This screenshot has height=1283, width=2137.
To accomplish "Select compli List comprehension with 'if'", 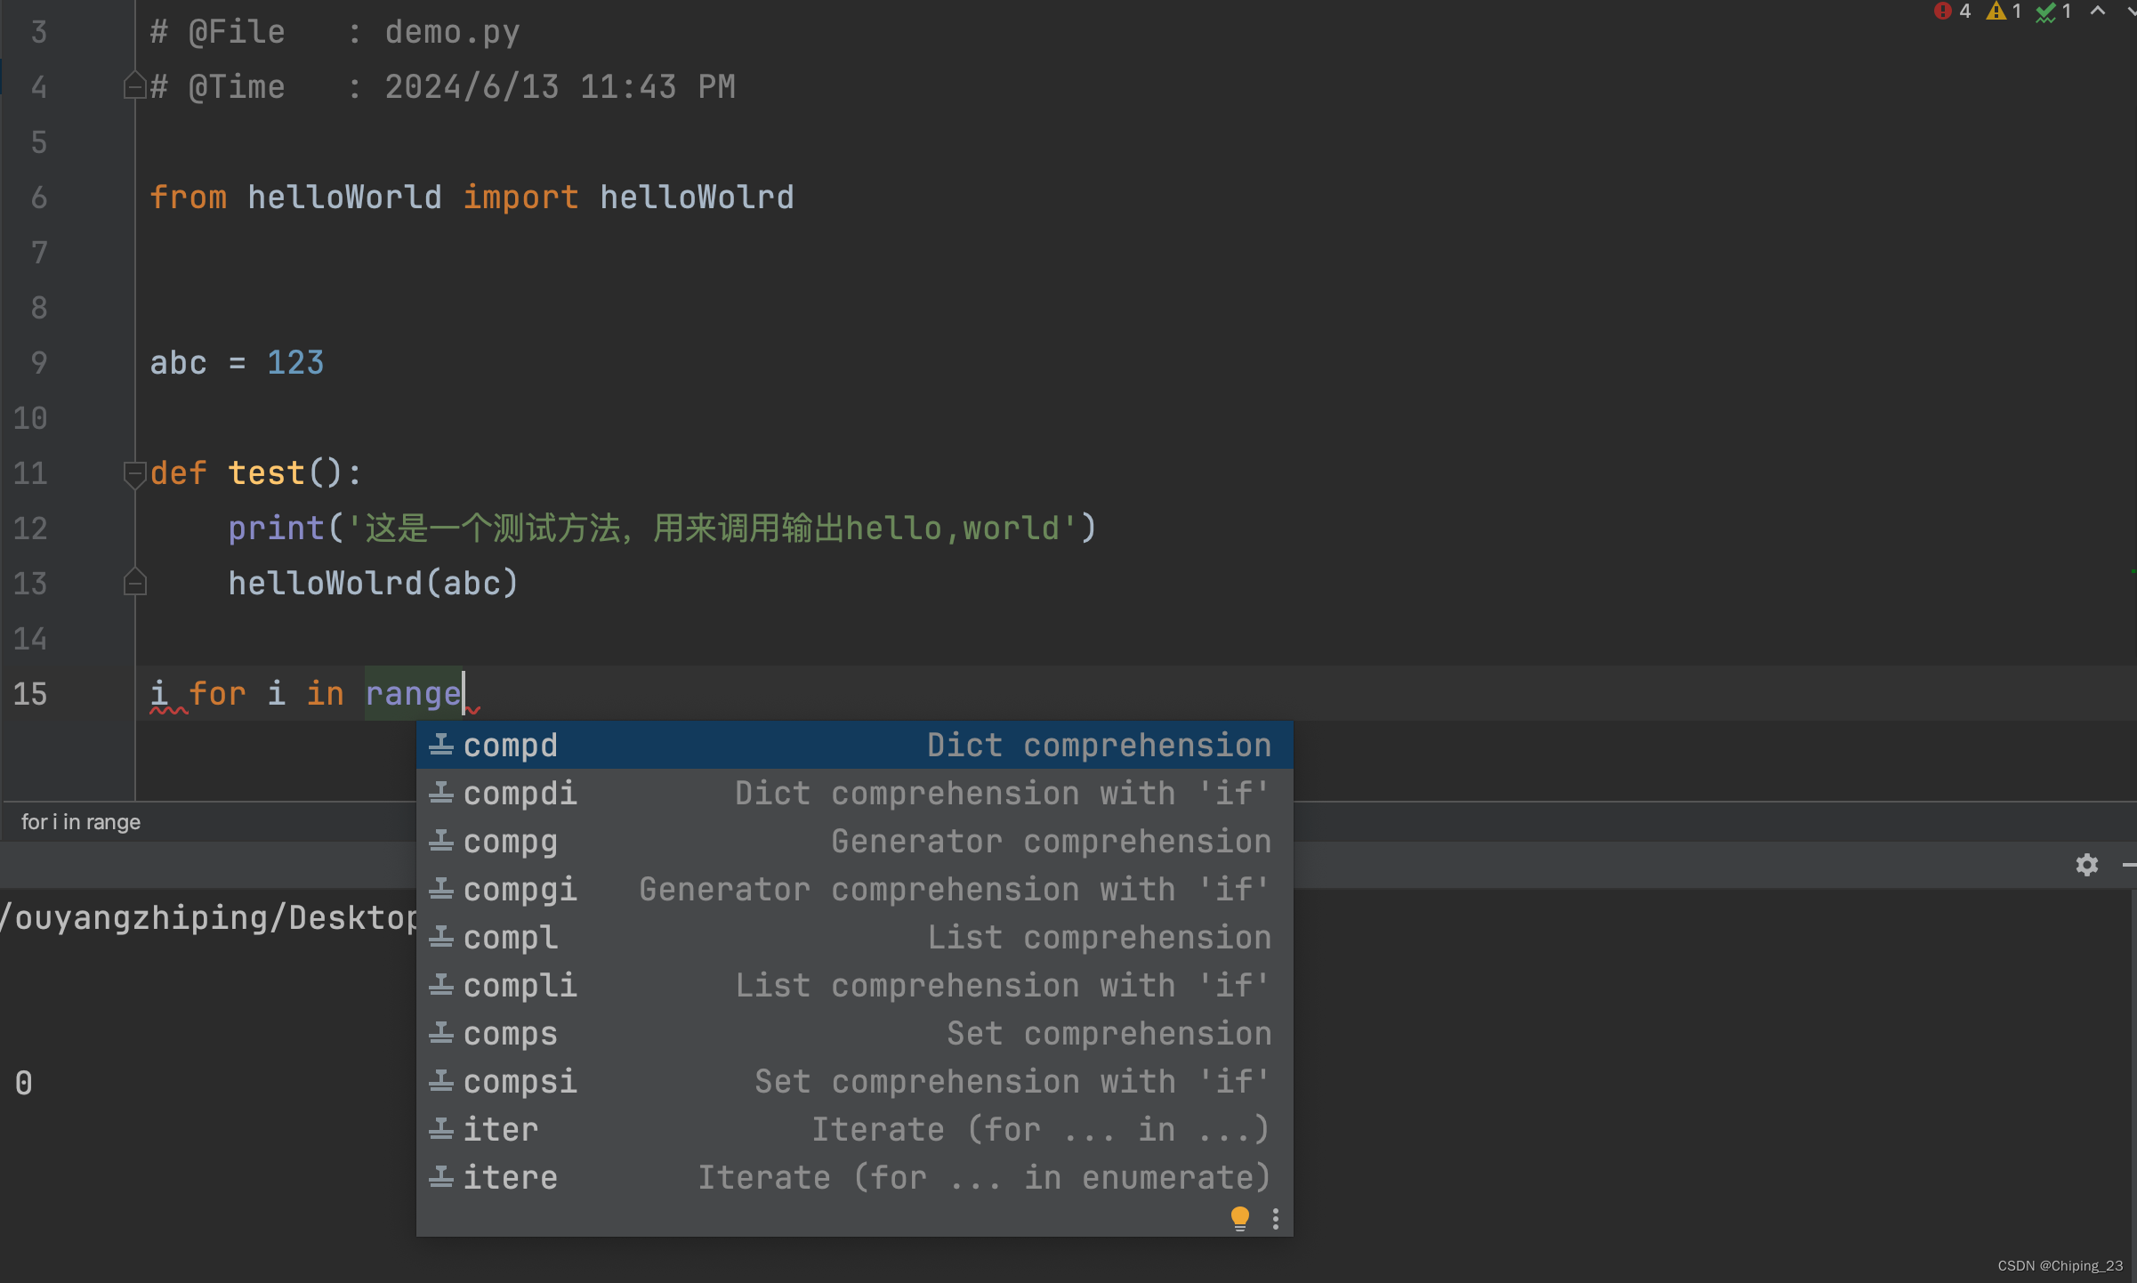I will (854, 985).
